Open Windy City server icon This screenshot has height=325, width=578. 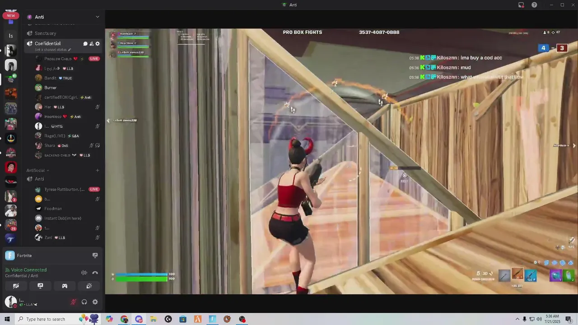pyautogui.click(x=11, y=153)
